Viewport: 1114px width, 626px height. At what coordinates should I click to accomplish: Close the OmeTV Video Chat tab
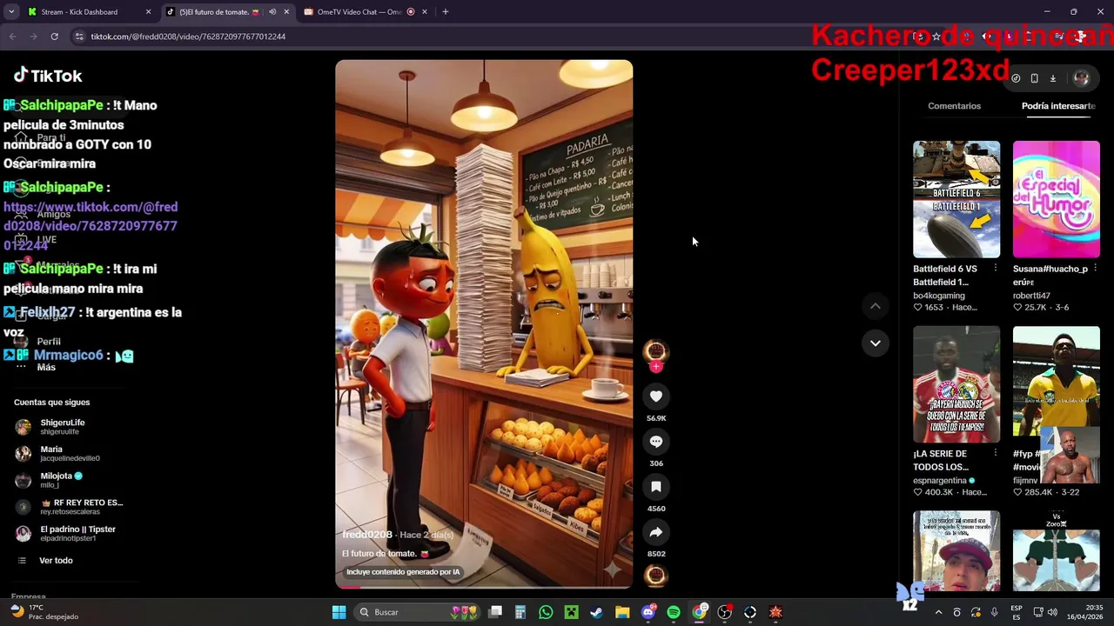[424, 12]
